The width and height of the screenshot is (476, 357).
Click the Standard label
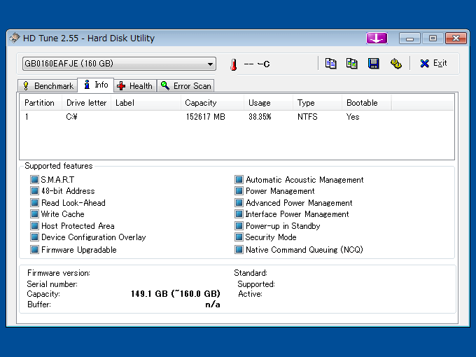[x=251, y=273]
